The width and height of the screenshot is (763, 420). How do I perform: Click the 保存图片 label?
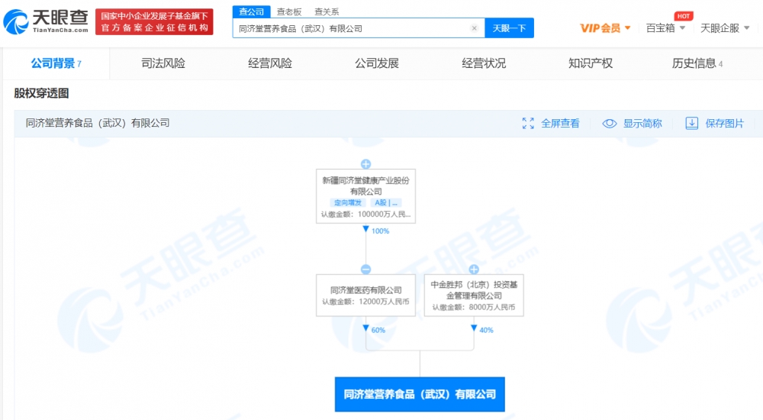tap(725, 123)
